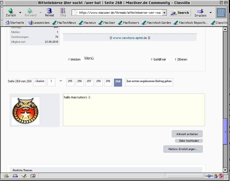
Task: Open the Macintosh Garden bookmark
Action: pos(156,23)
